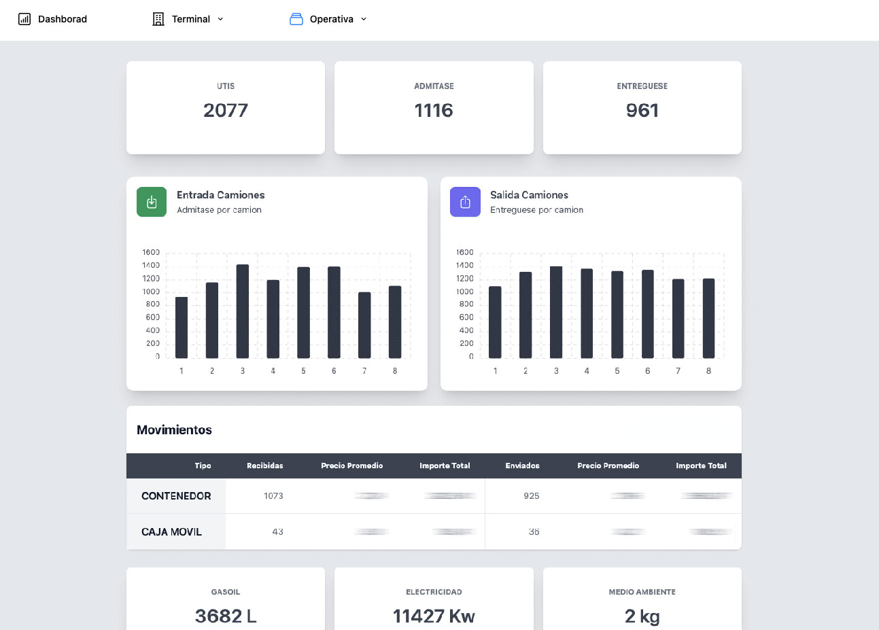Click the CONTENEDOR received value 1073

pos(273,496)
